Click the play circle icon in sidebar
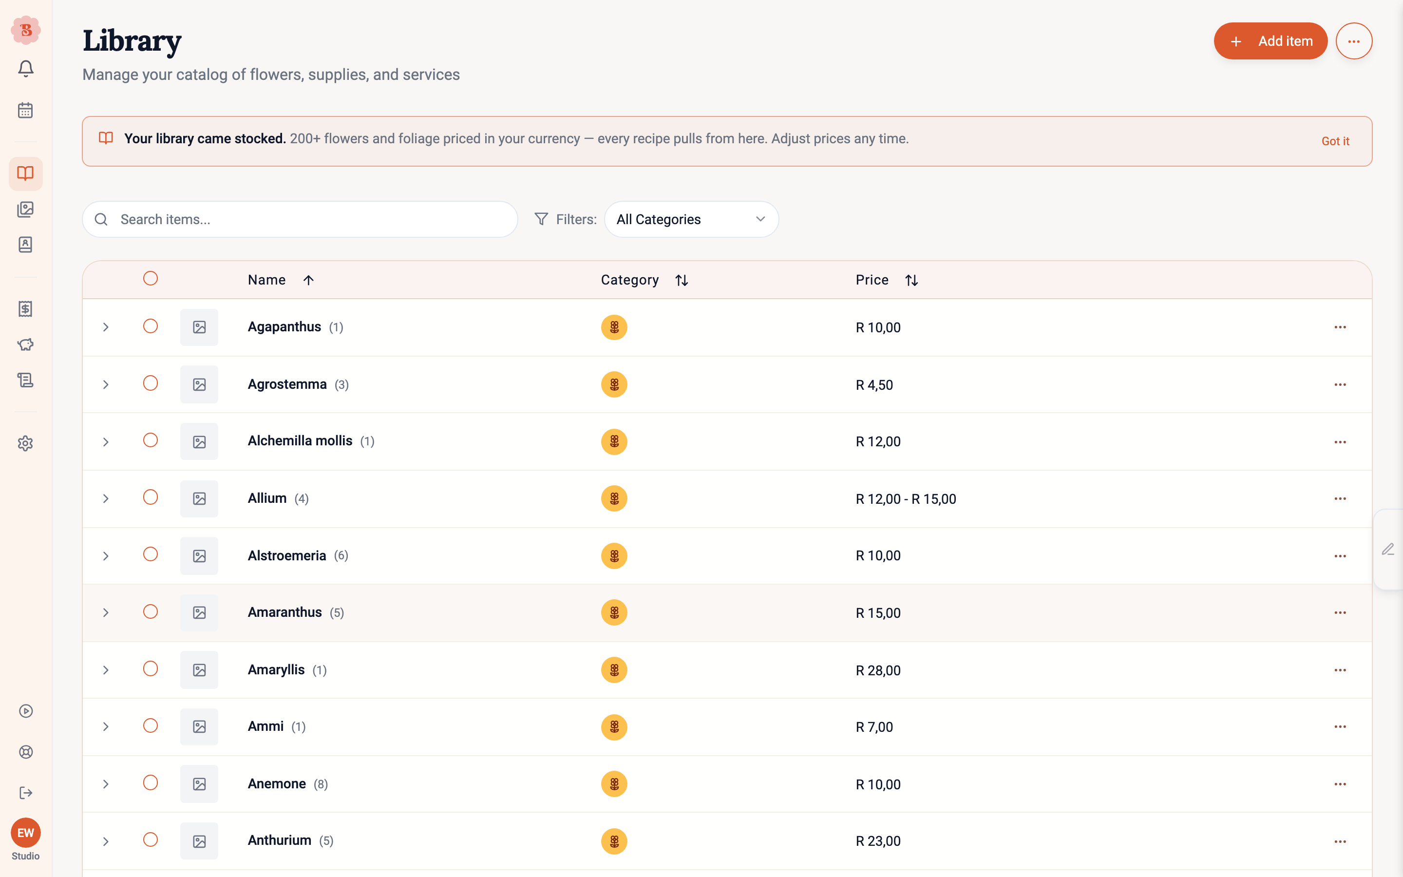Viewport: 1403px width, 877px height. point(25,711)
